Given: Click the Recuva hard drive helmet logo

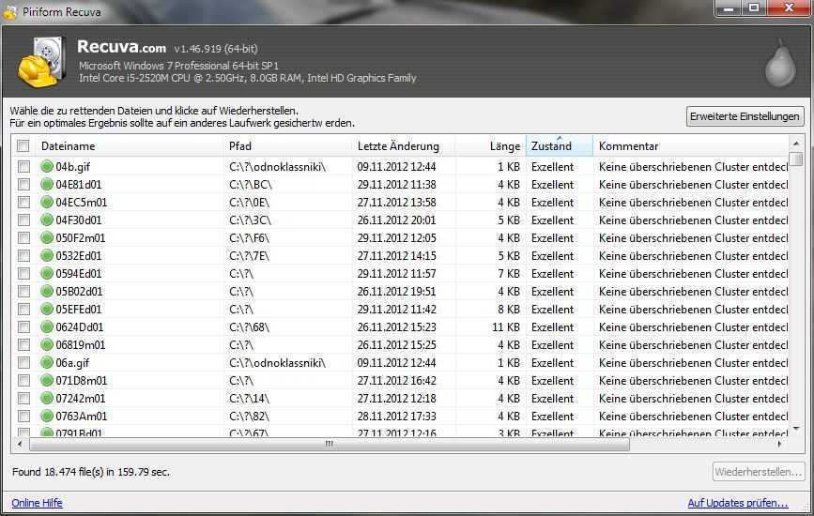Looking at the screenshot, I should pos(42,62).
